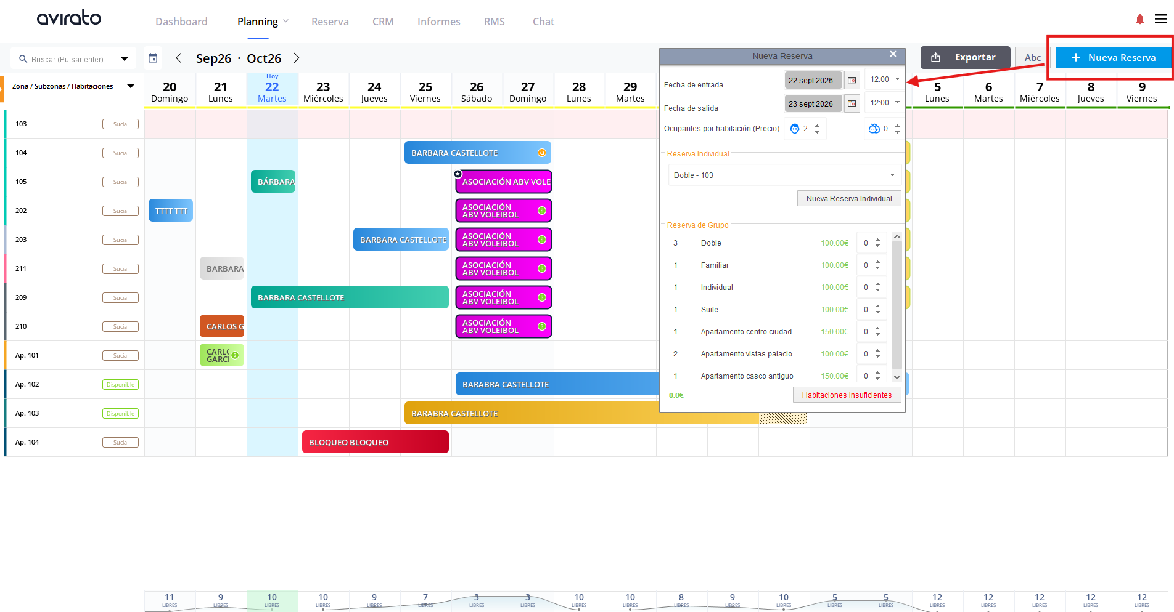Click the adults occupant icon
This screenshot has height=612, width=1174.
point(795,129)
